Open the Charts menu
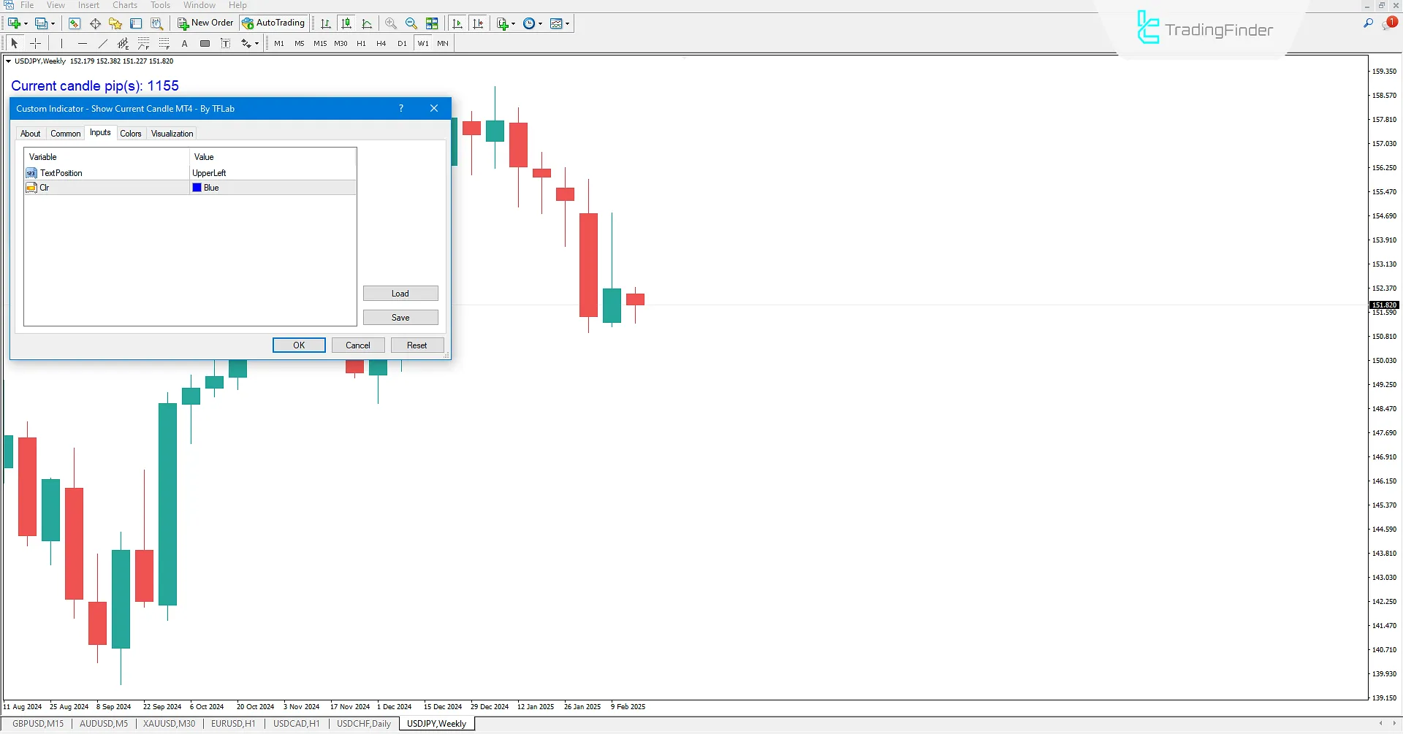 coord(124,5)
